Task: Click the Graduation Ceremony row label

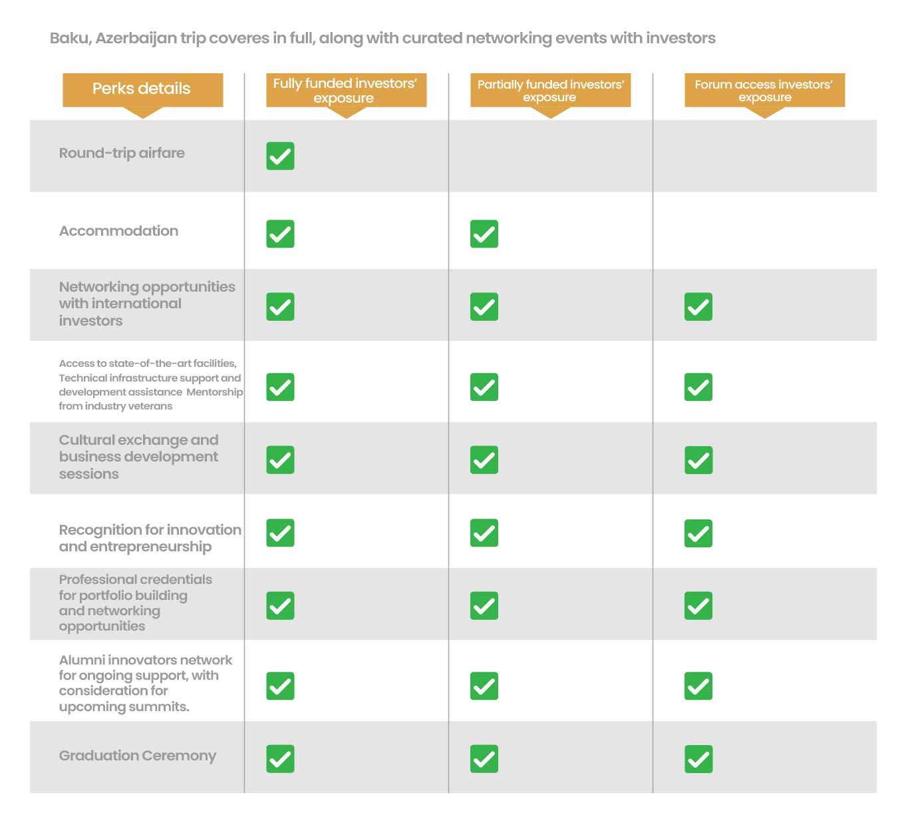Action: click(x=138, y=756)
